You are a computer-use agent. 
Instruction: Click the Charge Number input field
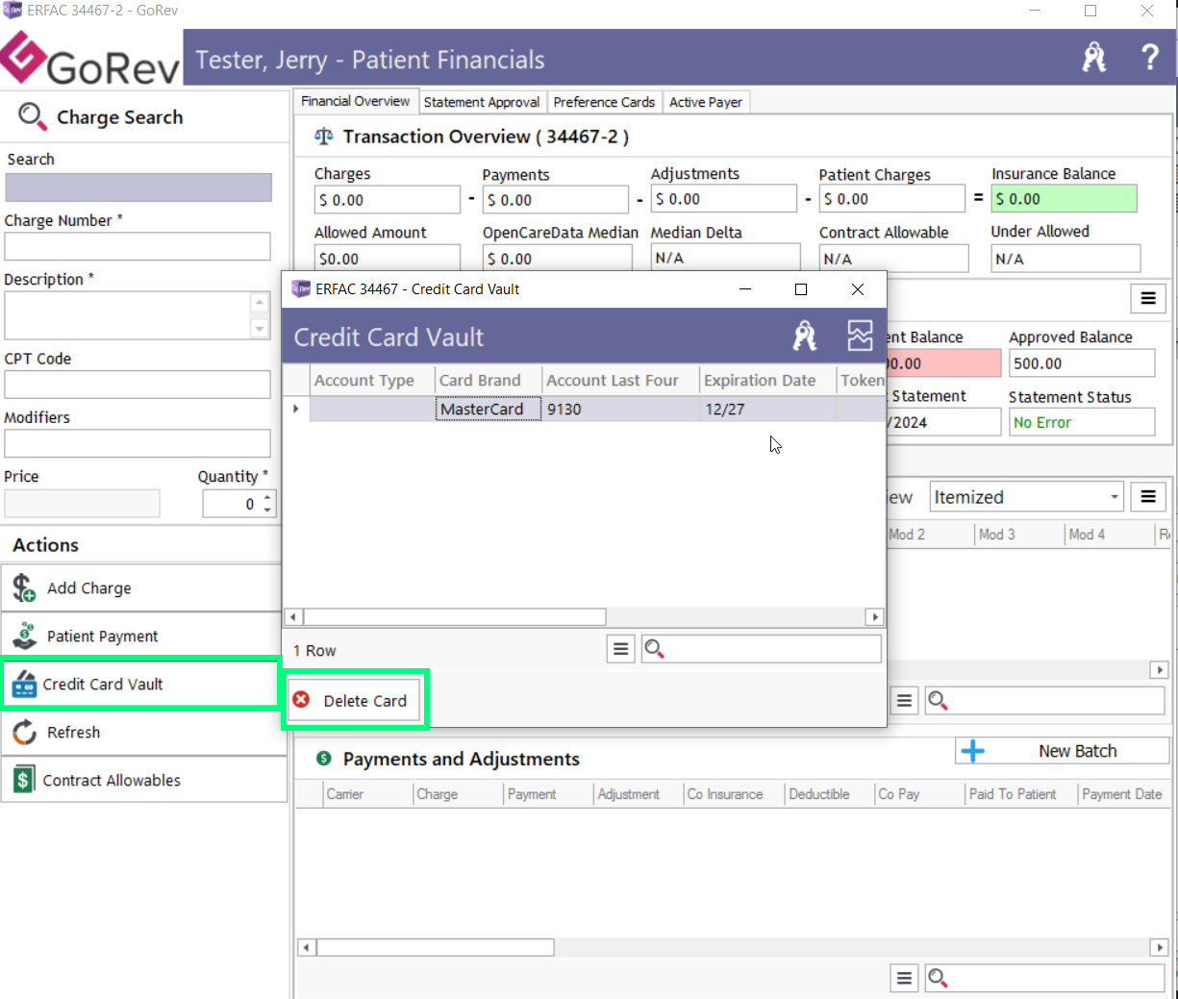(x=138, y=246)
